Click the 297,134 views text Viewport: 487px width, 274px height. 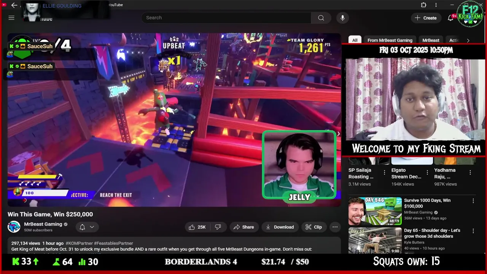point(25,243)
